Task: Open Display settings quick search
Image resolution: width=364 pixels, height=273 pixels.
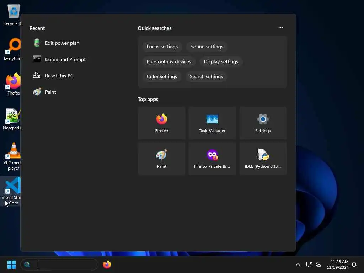Action: (x=221, y=61)
